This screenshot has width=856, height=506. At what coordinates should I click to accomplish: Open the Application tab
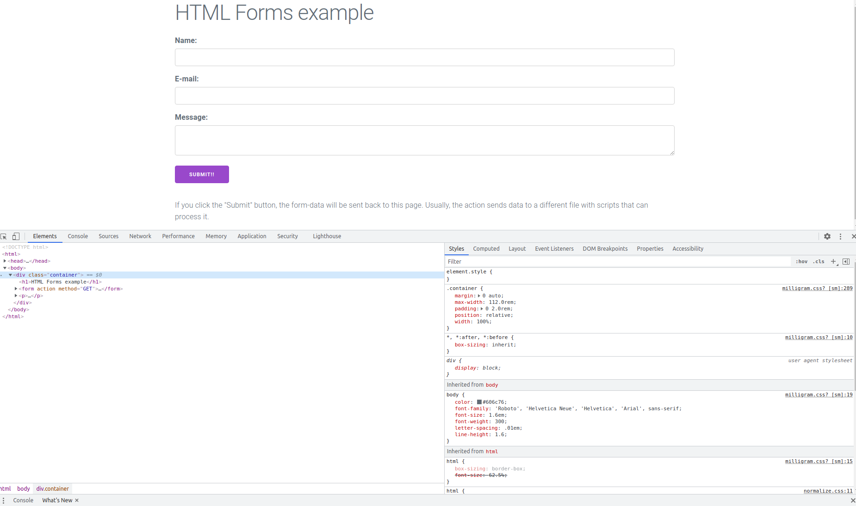252,236
